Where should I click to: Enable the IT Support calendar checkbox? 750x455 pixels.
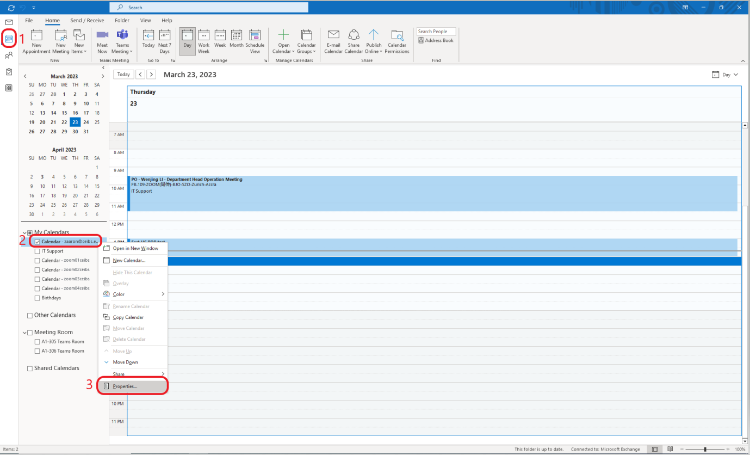tap(37, 251)
